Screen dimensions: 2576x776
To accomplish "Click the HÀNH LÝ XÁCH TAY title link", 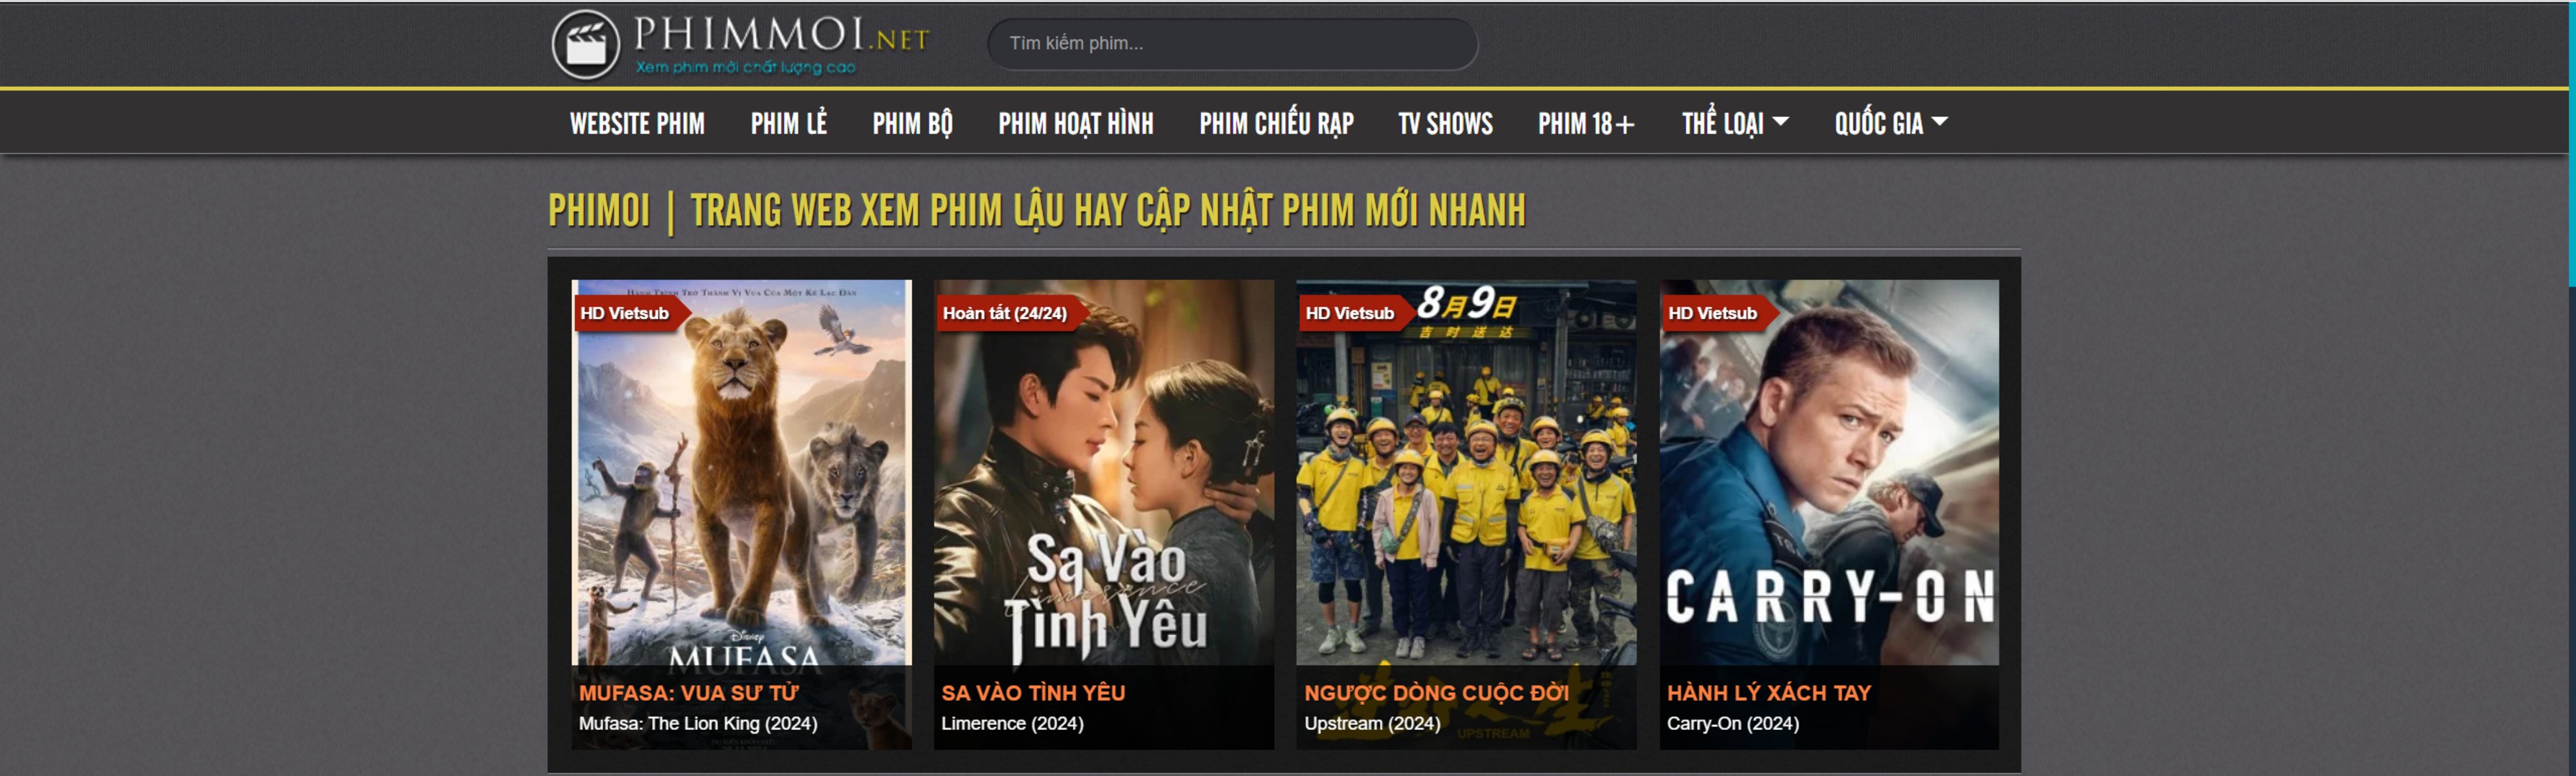I will point(1768,692).
